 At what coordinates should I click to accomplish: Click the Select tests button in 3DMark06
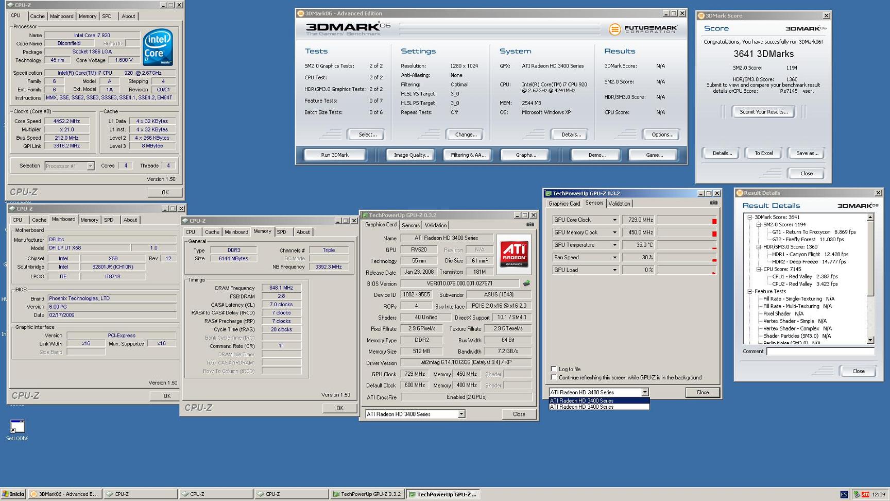pyautogui.click(x=367, y=135)
